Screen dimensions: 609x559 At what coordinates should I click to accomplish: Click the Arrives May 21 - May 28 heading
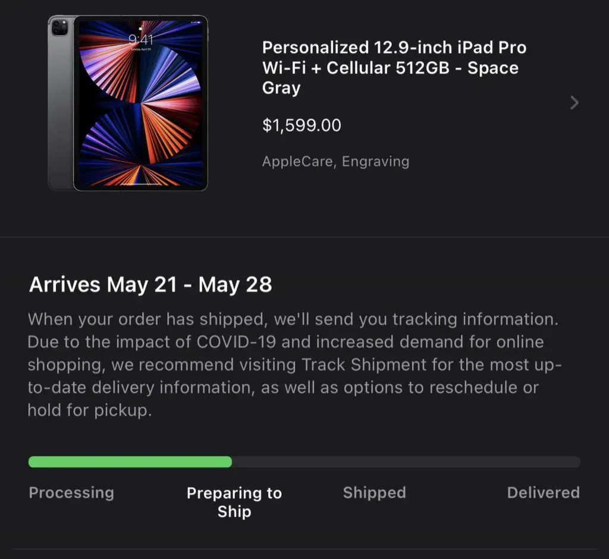tap(150, 284)
